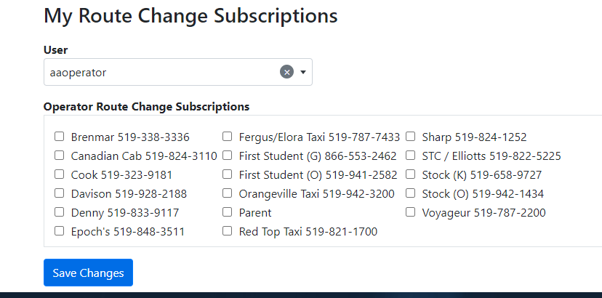Check the Epoch's 519-848-3511 box

coord(60,231)
